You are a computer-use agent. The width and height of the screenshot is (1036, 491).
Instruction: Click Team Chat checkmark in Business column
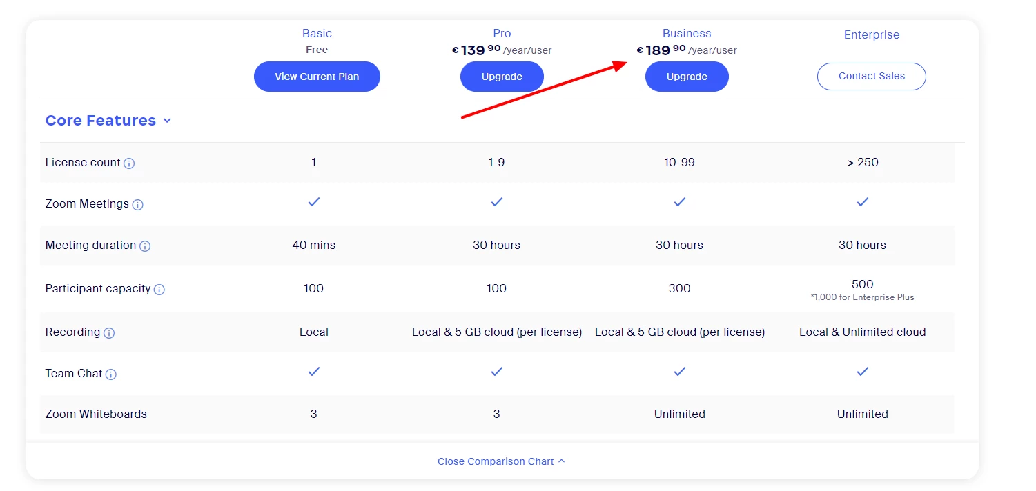680,372
